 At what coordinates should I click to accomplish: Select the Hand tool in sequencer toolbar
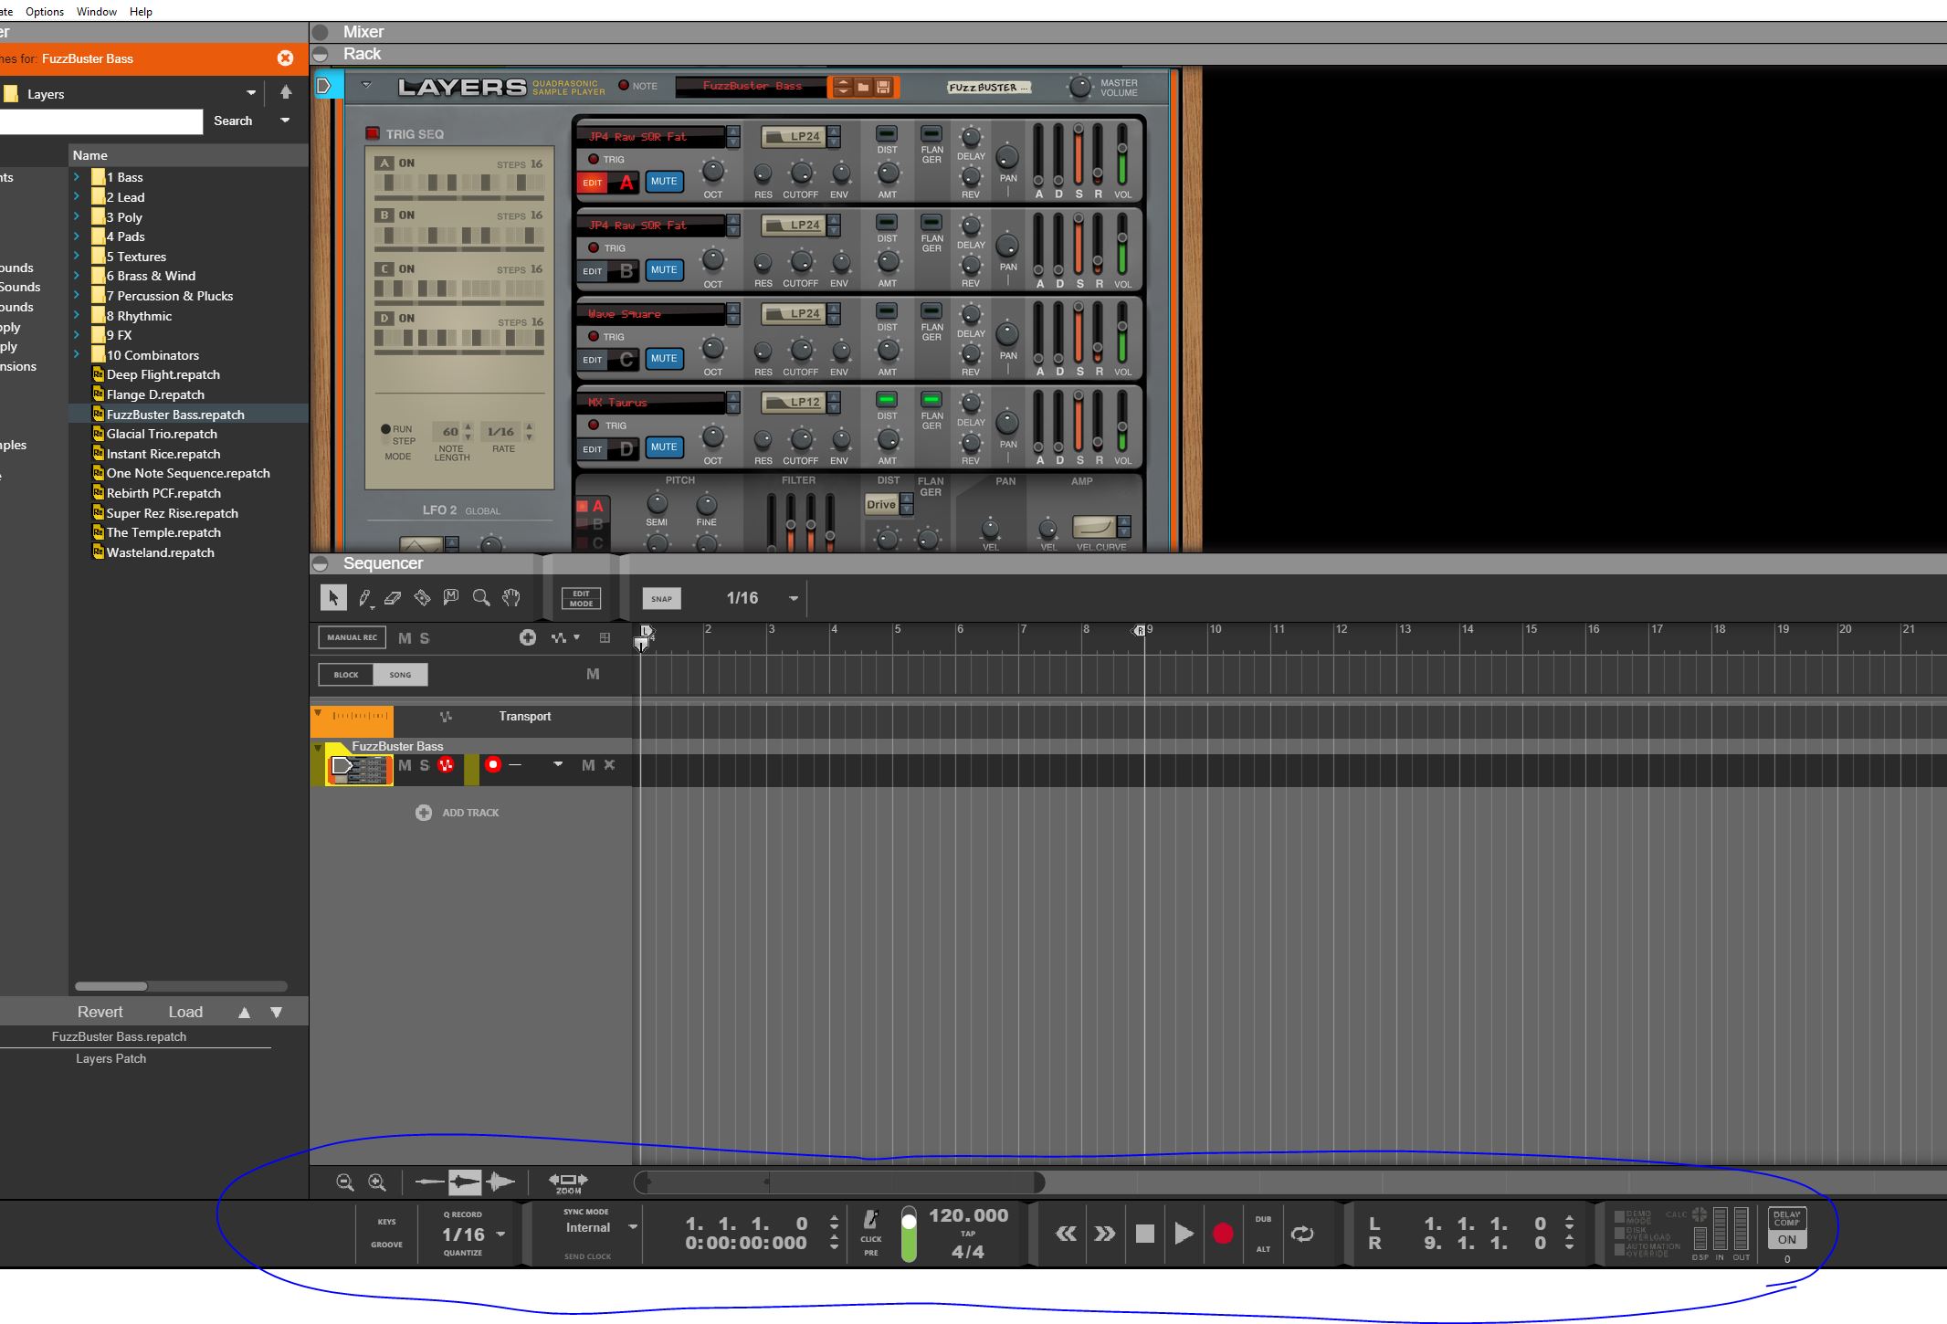[511, 598]
